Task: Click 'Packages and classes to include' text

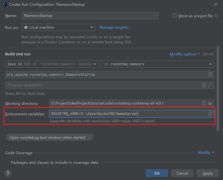Action: pyautogui.click(x=55, y=162)
